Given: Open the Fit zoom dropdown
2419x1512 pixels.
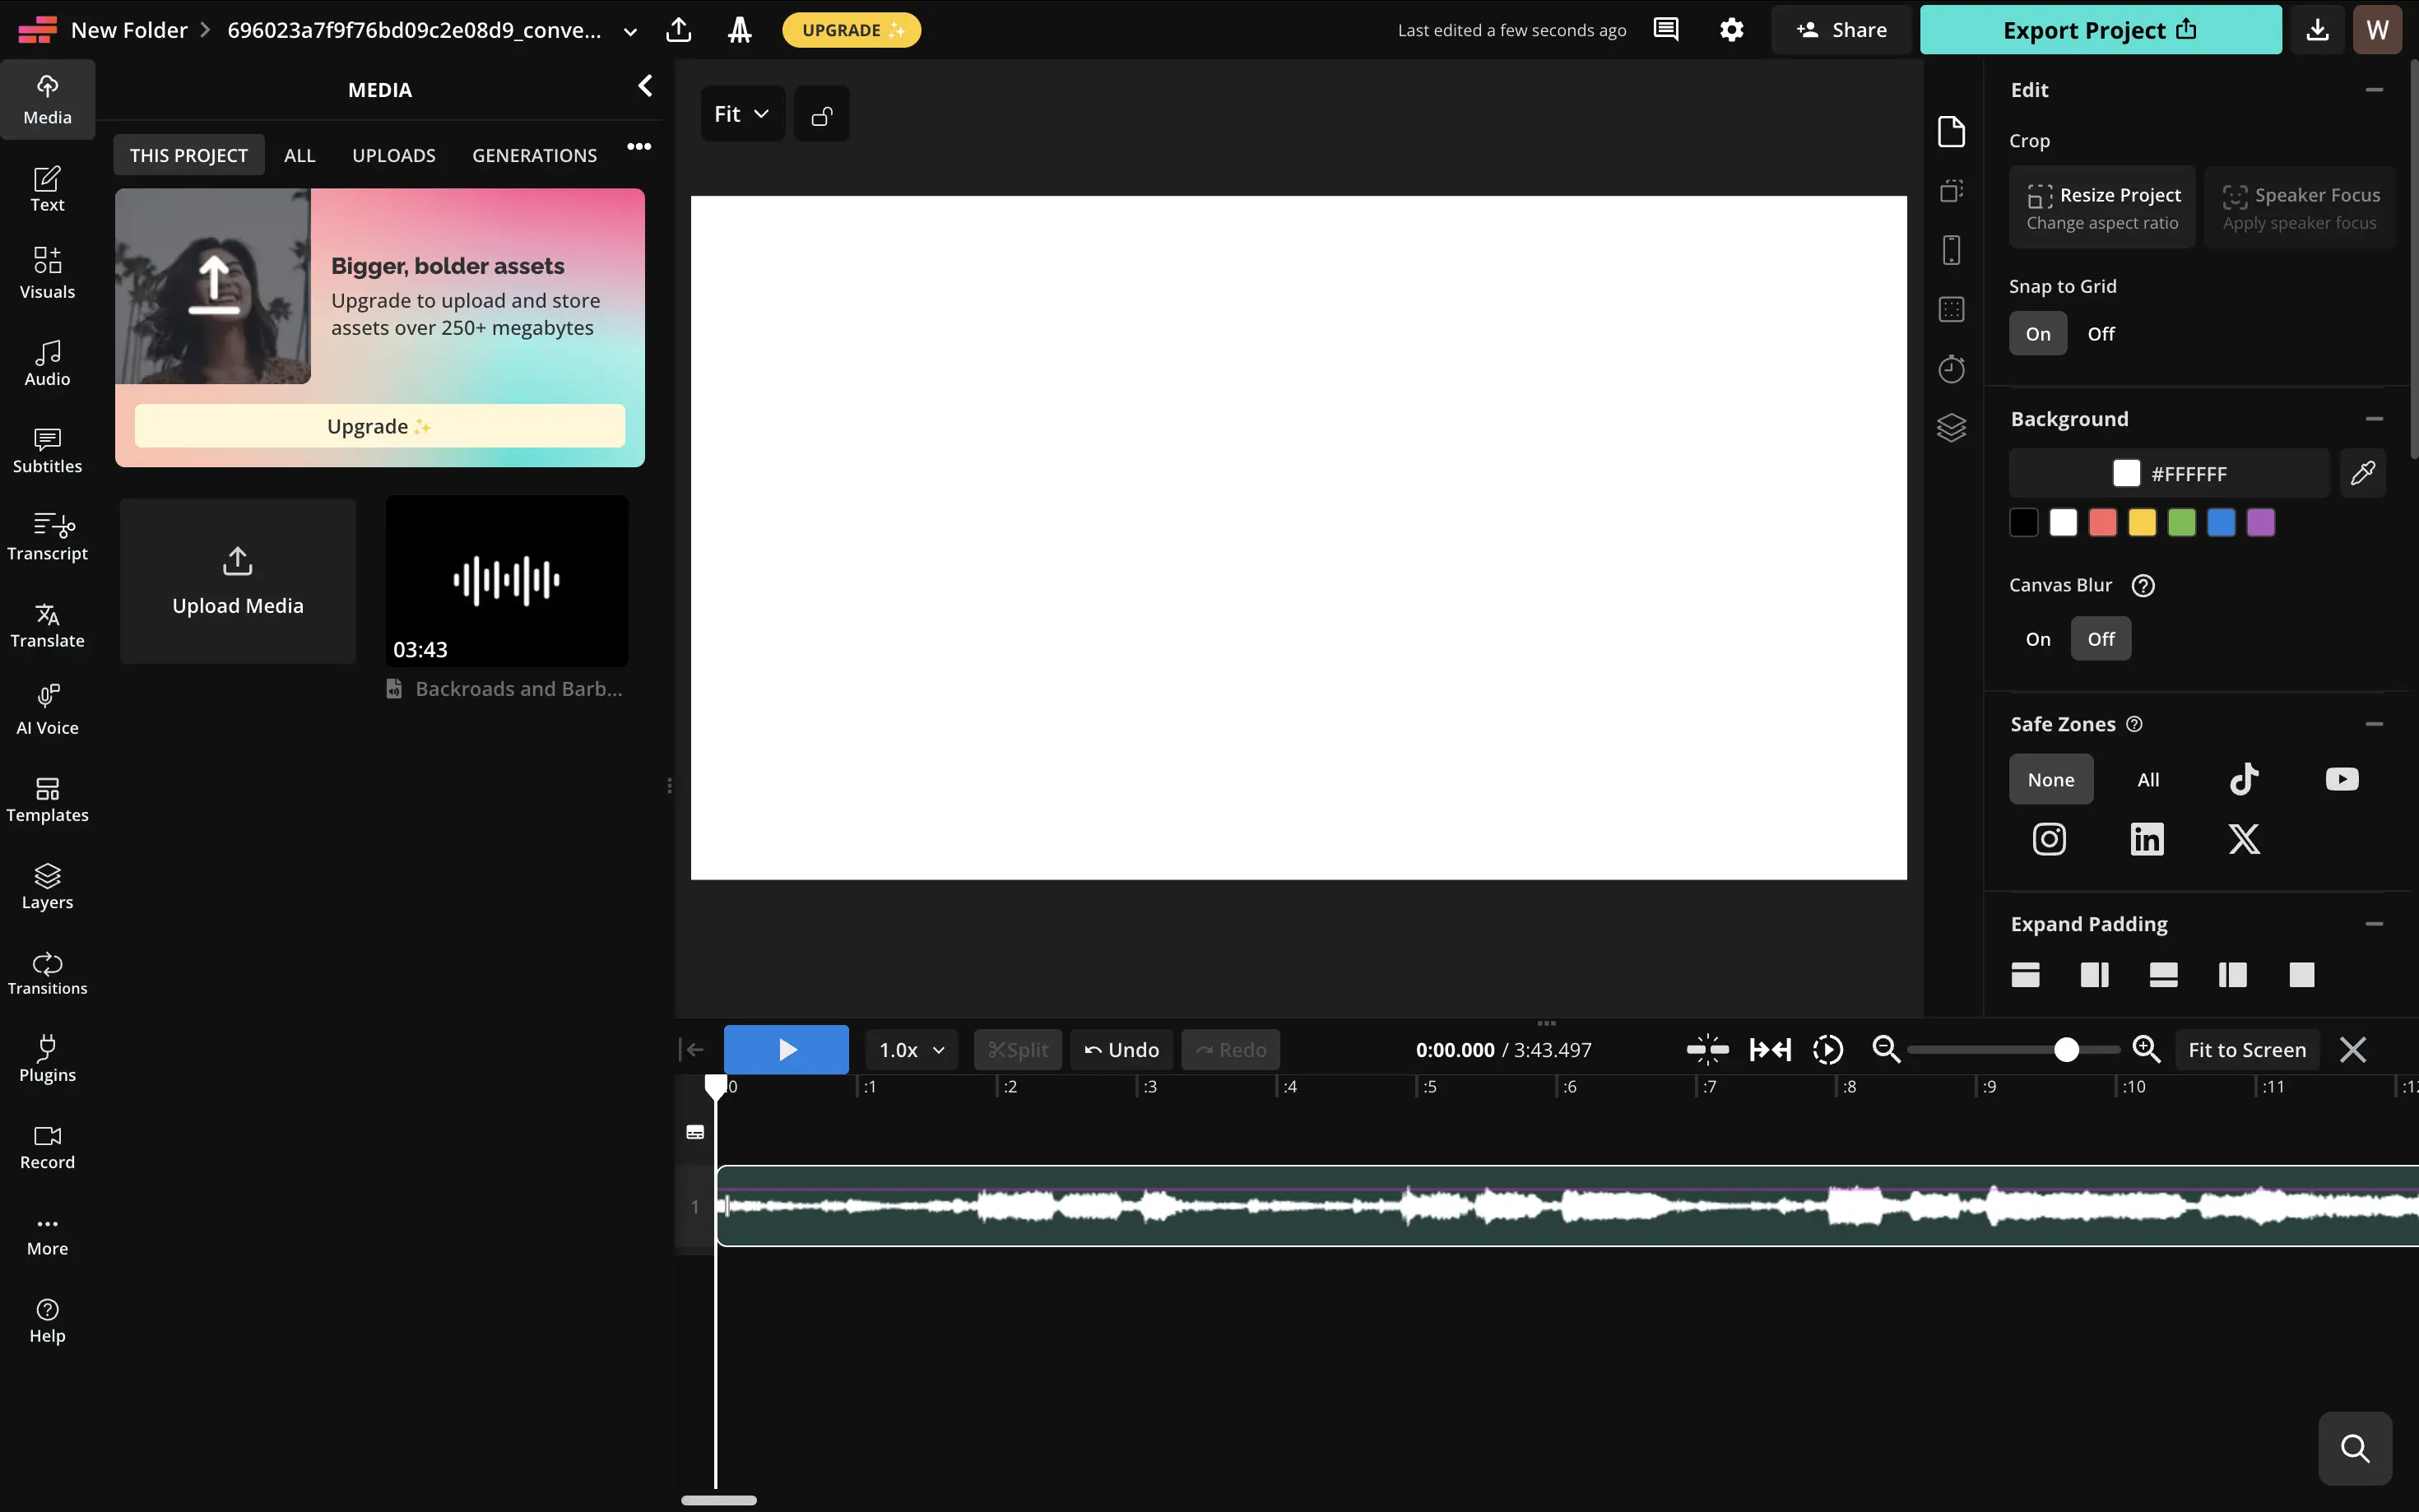Looking at the screenshot, I should 741,113.
